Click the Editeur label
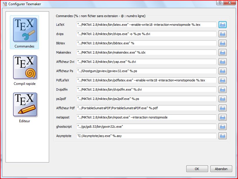Image resolution: width=238 pixels, height=179 pixels. tap(25, 121)
